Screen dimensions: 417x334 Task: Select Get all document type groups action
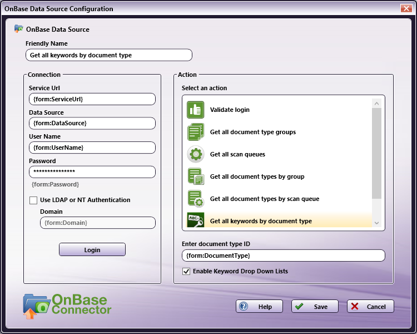click(279, 132)
